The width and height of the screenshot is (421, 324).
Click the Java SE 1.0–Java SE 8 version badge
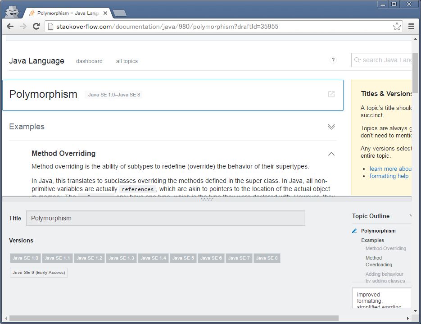[114, 95]
